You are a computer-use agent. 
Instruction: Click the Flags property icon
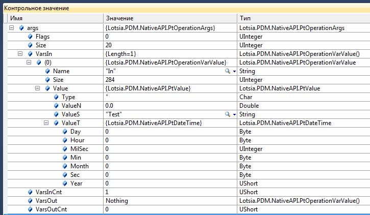coord(30,37)
